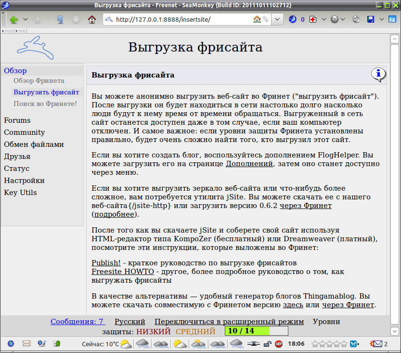This screenshot has height=353, width=401.
Task: Open dropdown next to gray globe icon
Action: pos(343,19)
